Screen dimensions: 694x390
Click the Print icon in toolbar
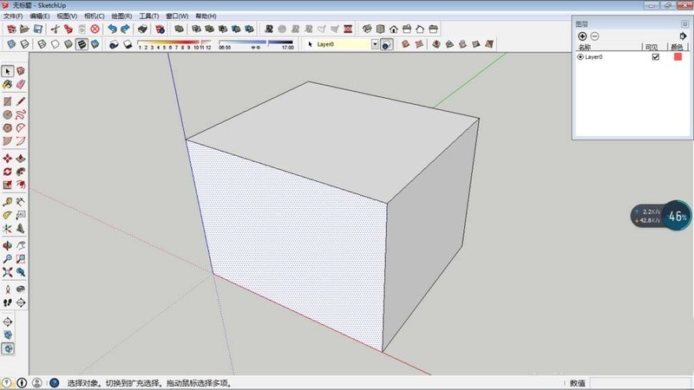tap(142, 29)
